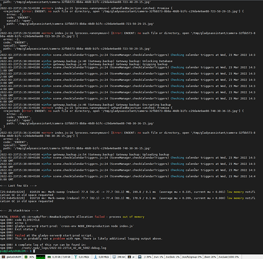Viewport: 263px width, 259px height.
Task: Click the 15:40:00 checkCalendarTriggers log line
Action: click(x=128, y=178)
